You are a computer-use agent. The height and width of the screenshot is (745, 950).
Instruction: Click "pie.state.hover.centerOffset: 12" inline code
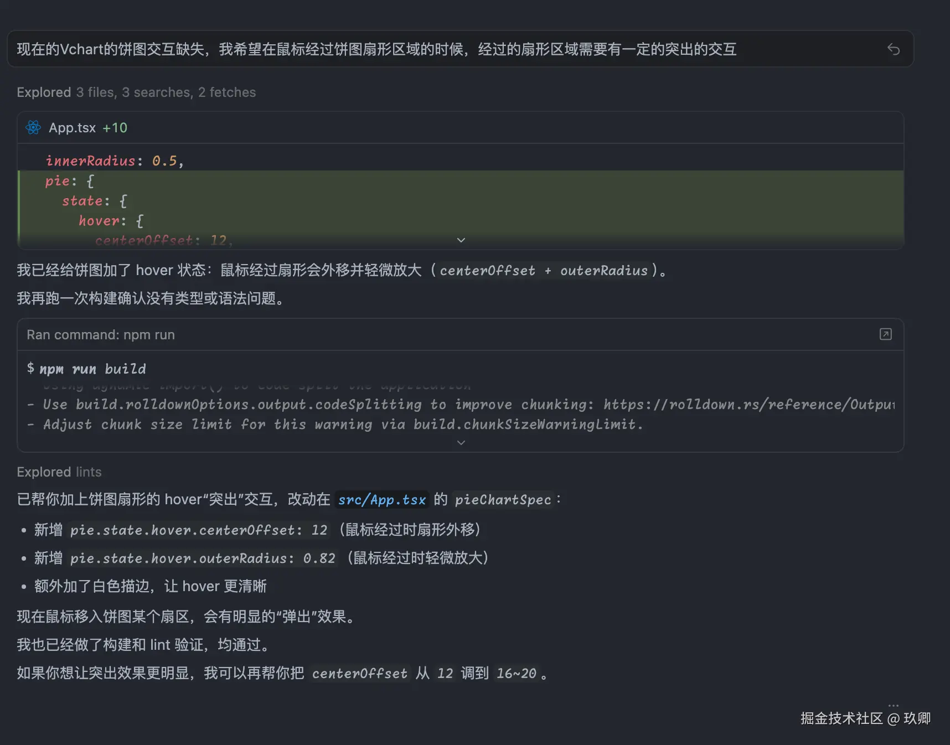pos(199,530)
